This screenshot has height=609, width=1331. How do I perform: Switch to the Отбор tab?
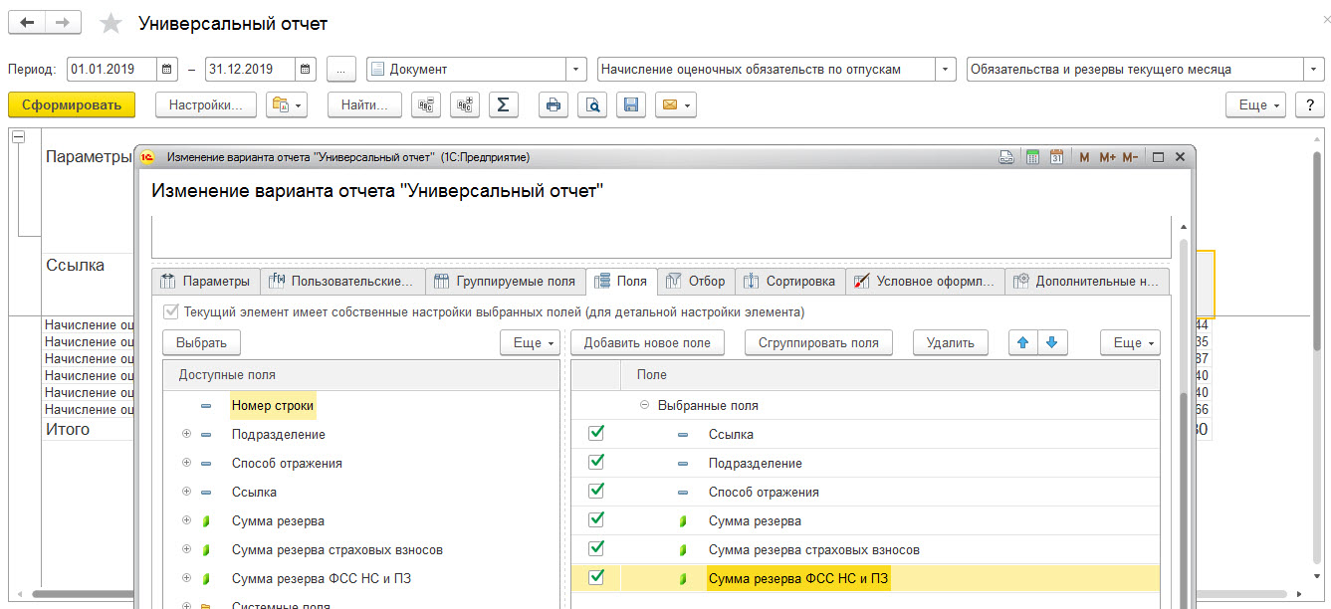[697, 282]
